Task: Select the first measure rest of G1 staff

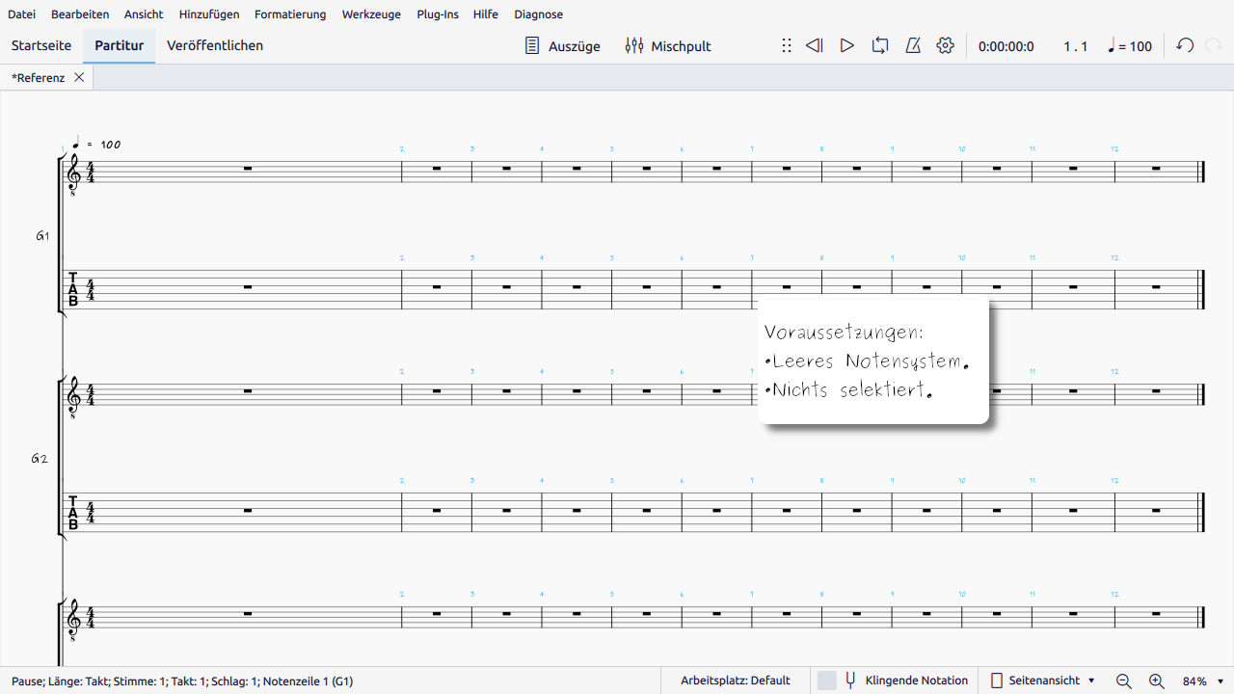Action: [x=248, y=169]
